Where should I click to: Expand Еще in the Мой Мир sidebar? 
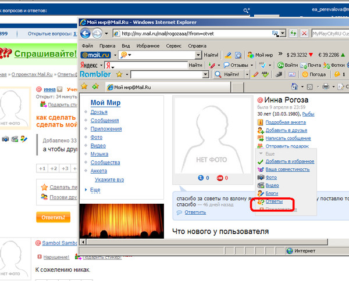[95, 190]
